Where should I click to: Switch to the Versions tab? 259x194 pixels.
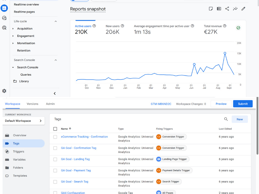point(32,104)
